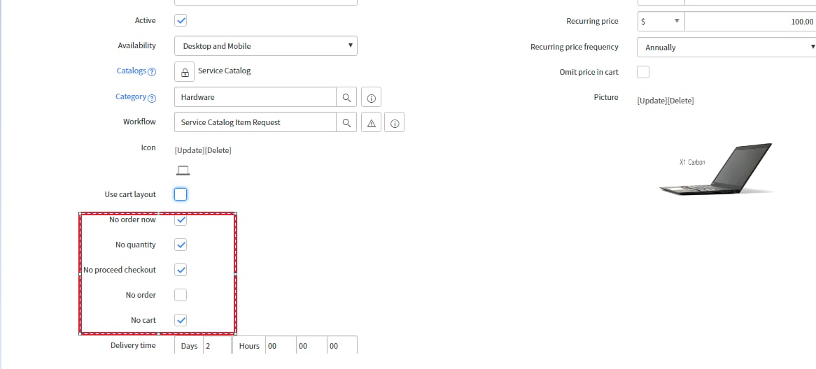The image size is (816, 369).
Task: Check the Omit price in cart box
Action: click(x=643, y=72)
